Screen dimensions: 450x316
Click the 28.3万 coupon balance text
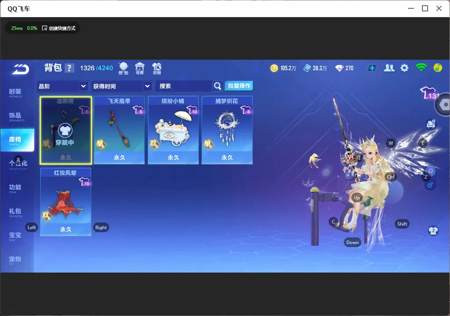pos(320,68)
